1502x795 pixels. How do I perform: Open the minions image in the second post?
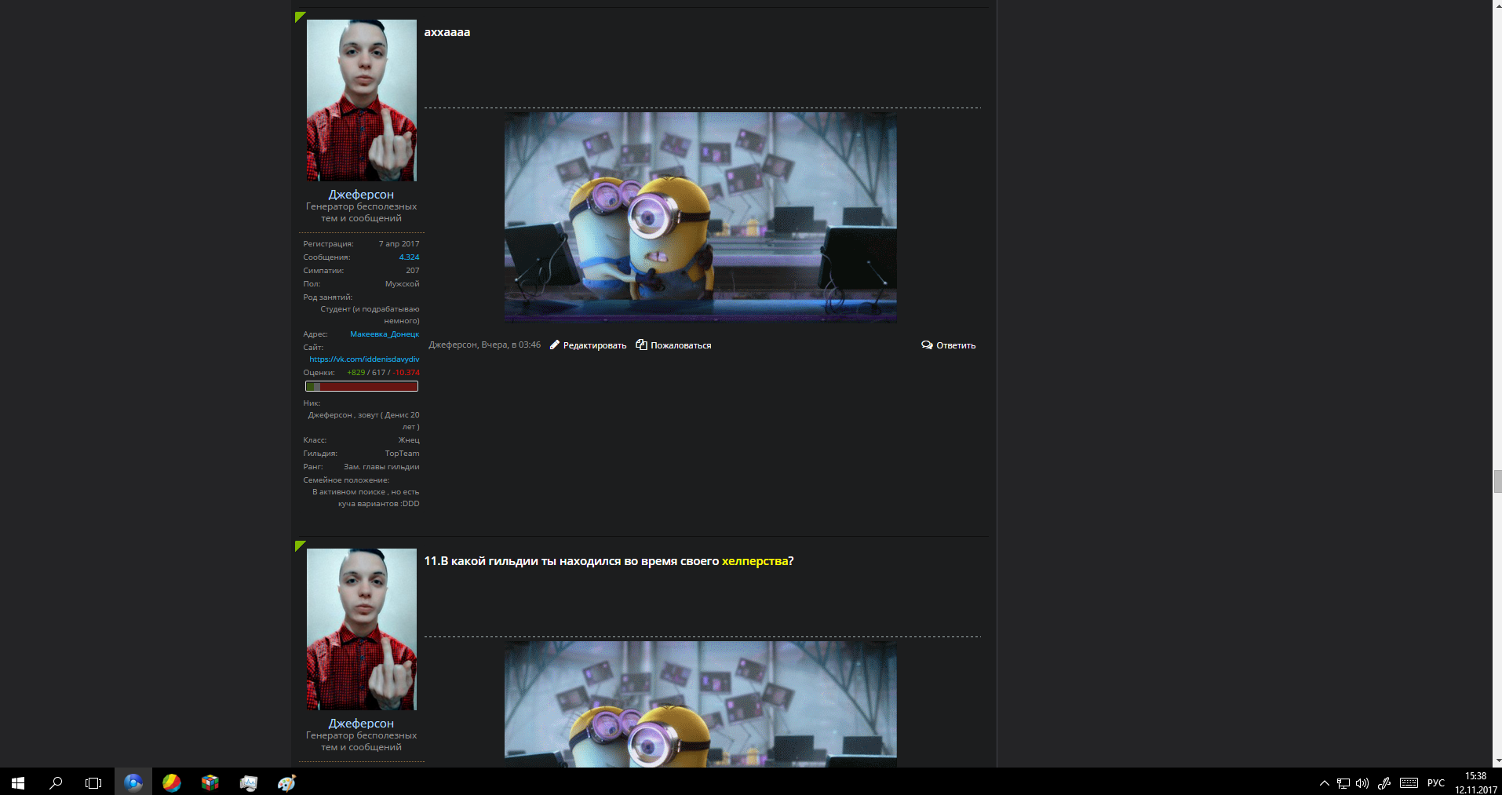click(x=701, y=705)
